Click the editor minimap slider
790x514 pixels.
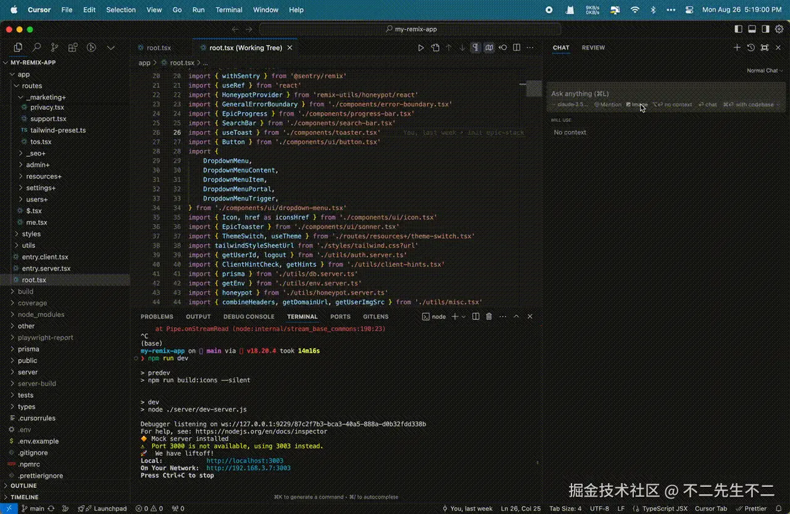coord(533,88)
